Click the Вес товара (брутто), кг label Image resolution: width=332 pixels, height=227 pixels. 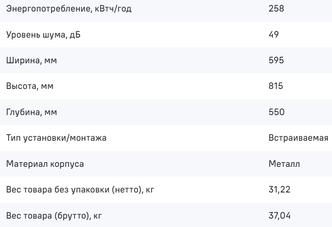[x=54, y=216]
